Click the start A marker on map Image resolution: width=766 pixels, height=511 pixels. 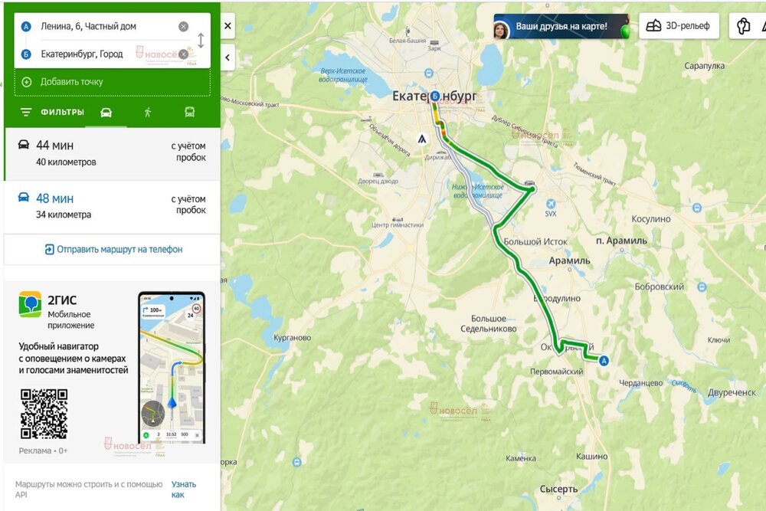click(604, 361)
